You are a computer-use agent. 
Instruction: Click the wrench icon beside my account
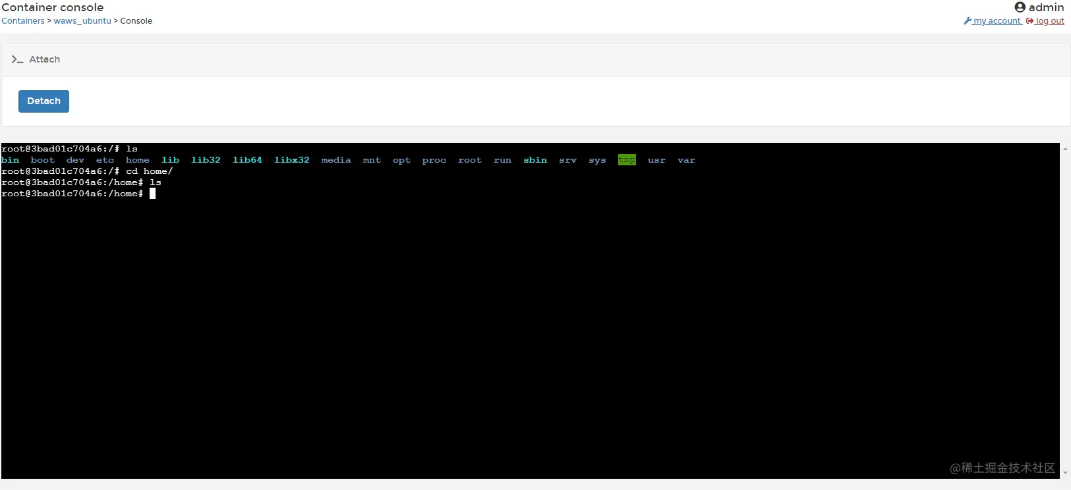pos(968,21)
